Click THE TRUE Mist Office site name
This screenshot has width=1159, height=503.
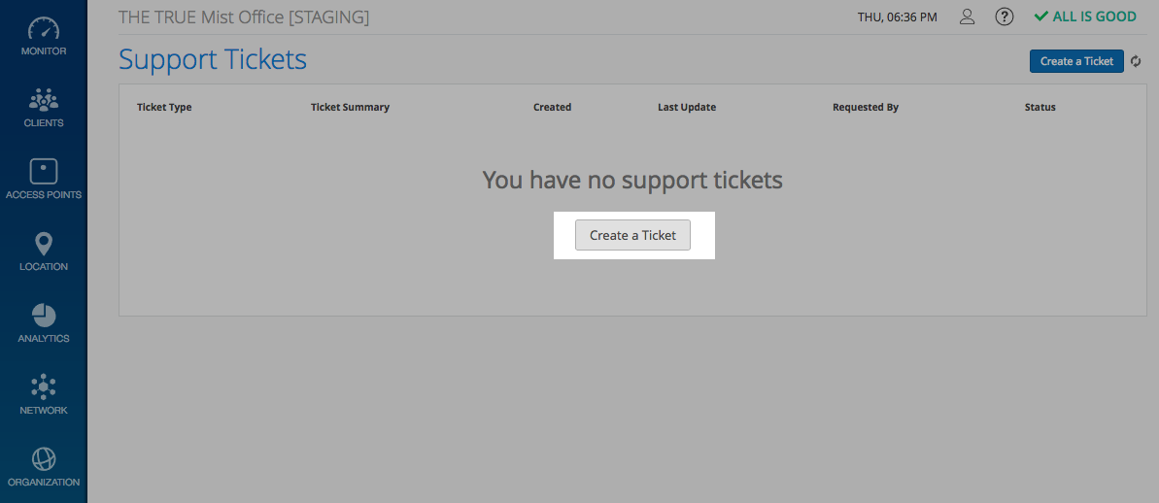click(x=243, y=17)
